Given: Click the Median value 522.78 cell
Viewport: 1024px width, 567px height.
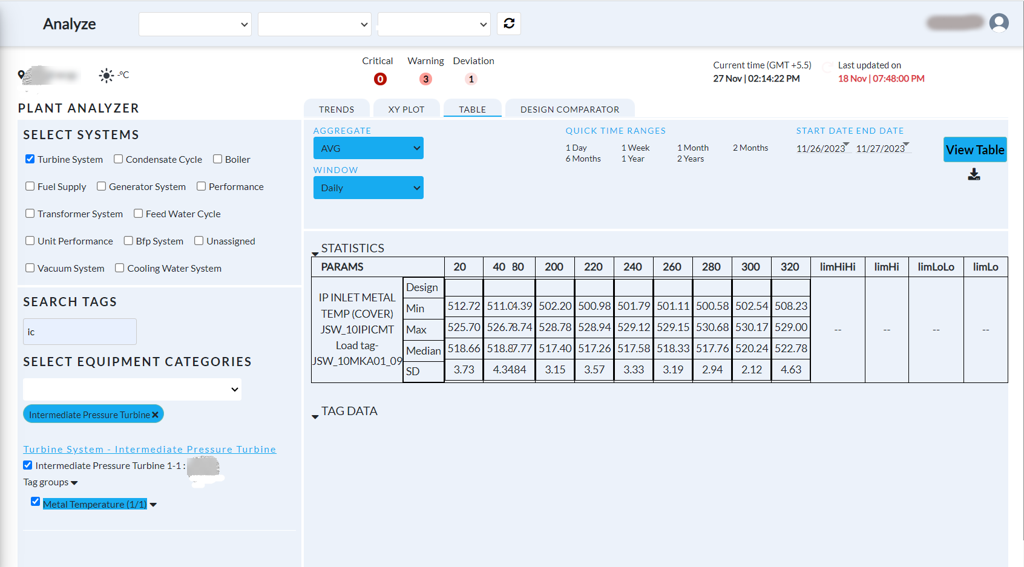Looking at the screenshot, I should pyautogui.click(x=791, y=349).
